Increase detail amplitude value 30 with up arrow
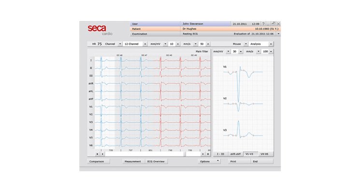The height and width of the screenshot is (192, 360). tap(241, 51)
